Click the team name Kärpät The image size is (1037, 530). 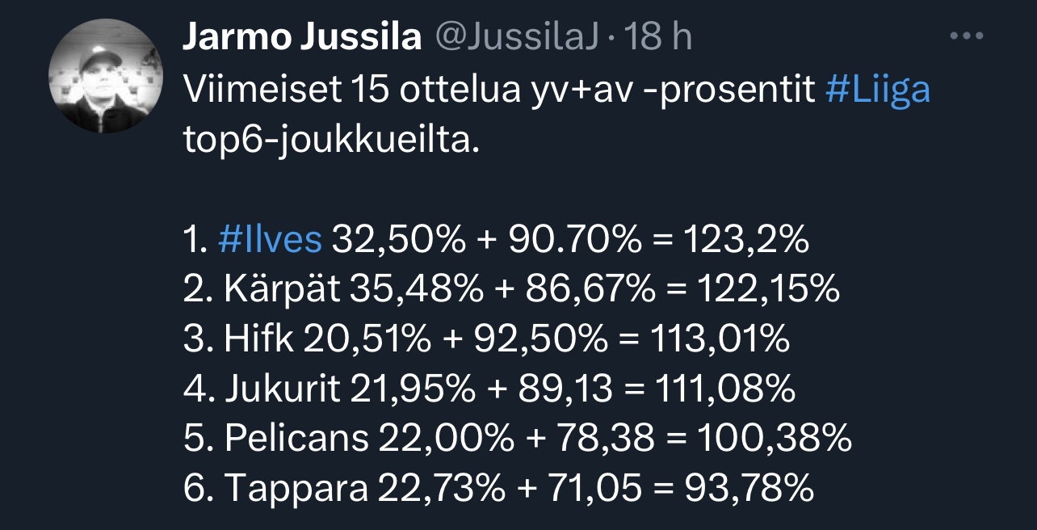[284, 290]
